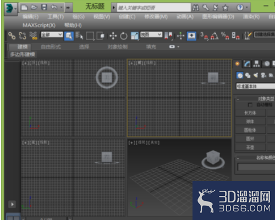Open the Hierarchy tab in command panel
275x220 pixels.
point(256,64)
